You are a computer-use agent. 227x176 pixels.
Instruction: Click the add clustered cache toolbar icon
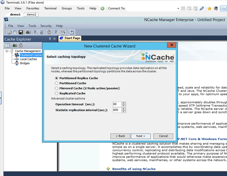[x=28, y=32]
